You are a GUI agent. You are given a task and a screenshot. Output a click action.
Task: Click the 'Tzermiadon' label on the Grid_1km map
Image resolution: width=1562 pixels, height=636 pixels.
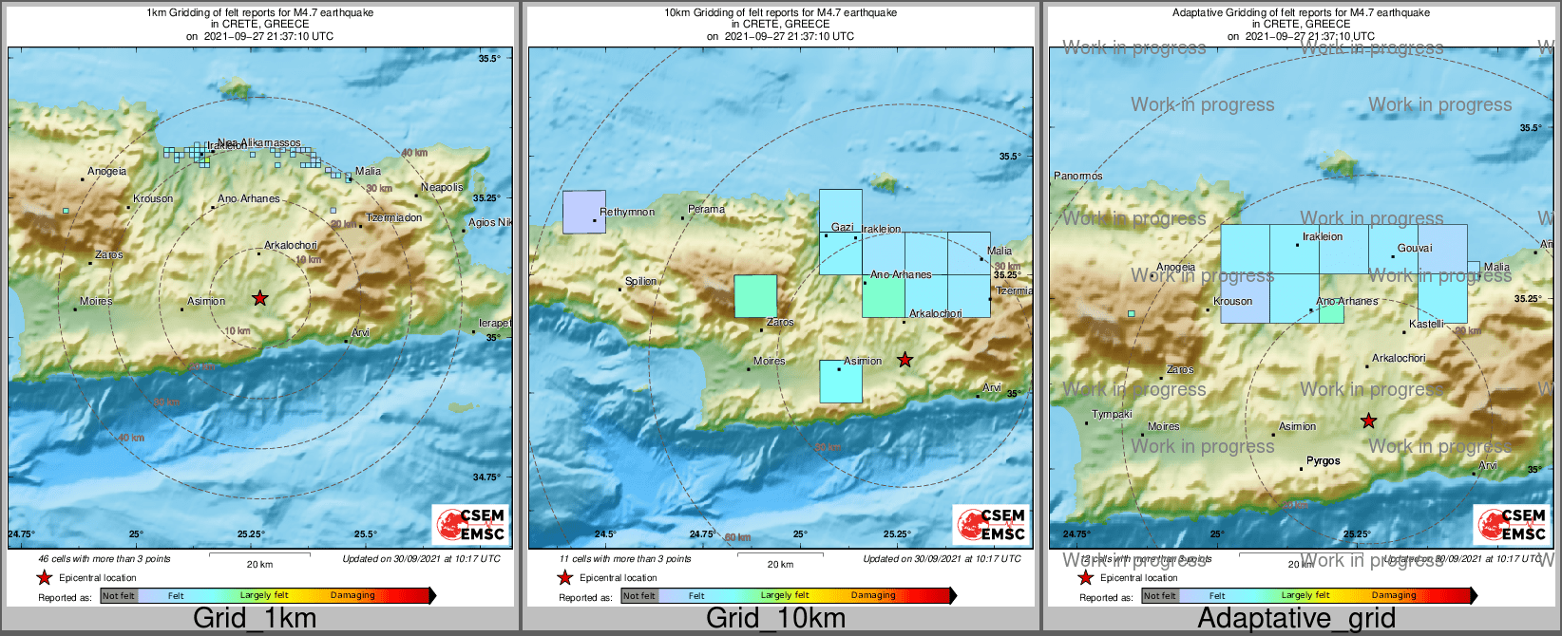click(394, 218)
